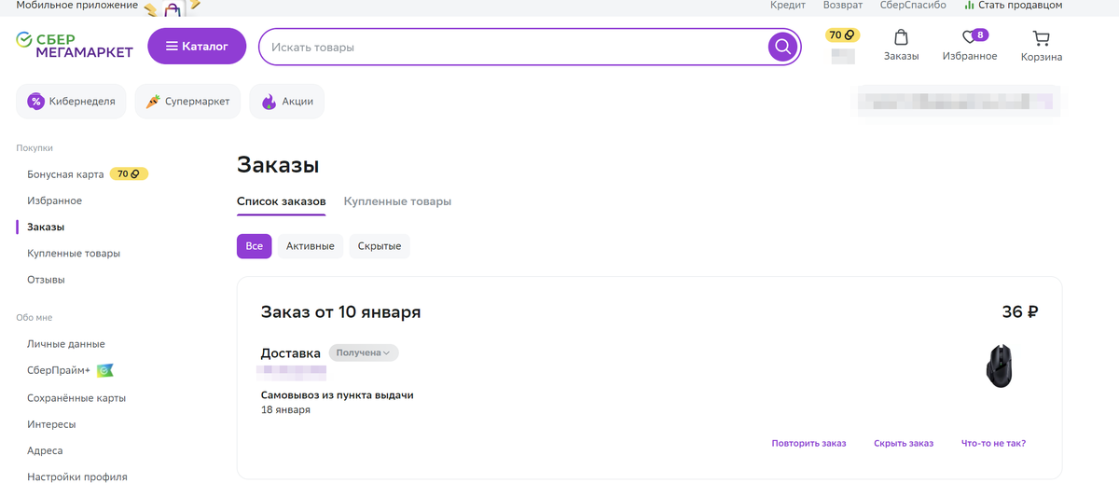Viewport: 1119px width, 497px height.
Task: Click the Кредит link in top bar
Action: pyautogui.click(x=788, y=6)
